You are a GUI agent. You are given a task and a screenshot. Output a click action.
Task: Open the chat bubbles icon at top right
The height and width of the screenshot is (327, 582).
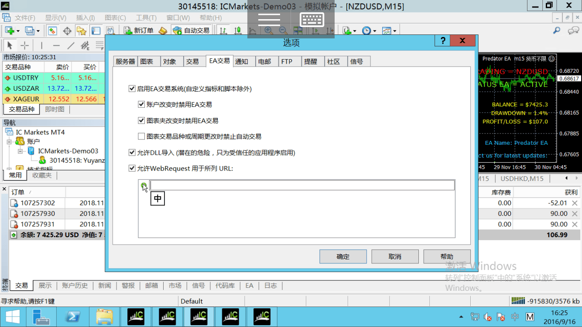coord(573,31)
